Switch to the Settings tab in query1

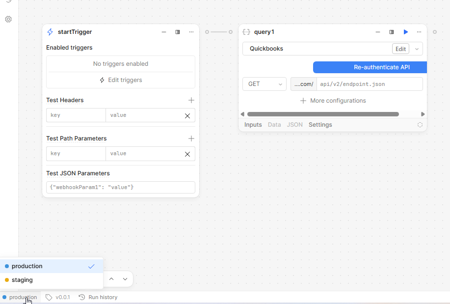tap(320, 125)
